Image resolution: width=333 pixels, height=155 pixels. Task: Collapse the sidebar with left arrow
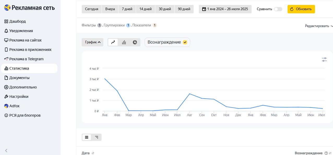pos(6,150)
